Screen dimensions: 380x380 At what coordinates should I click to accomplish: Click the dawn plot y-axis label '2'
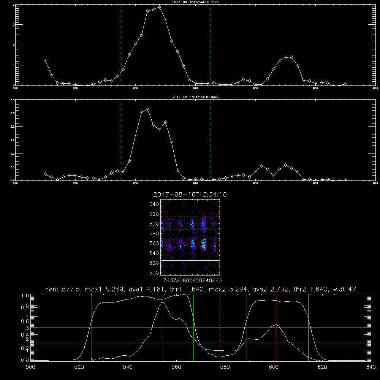(14, 45)
